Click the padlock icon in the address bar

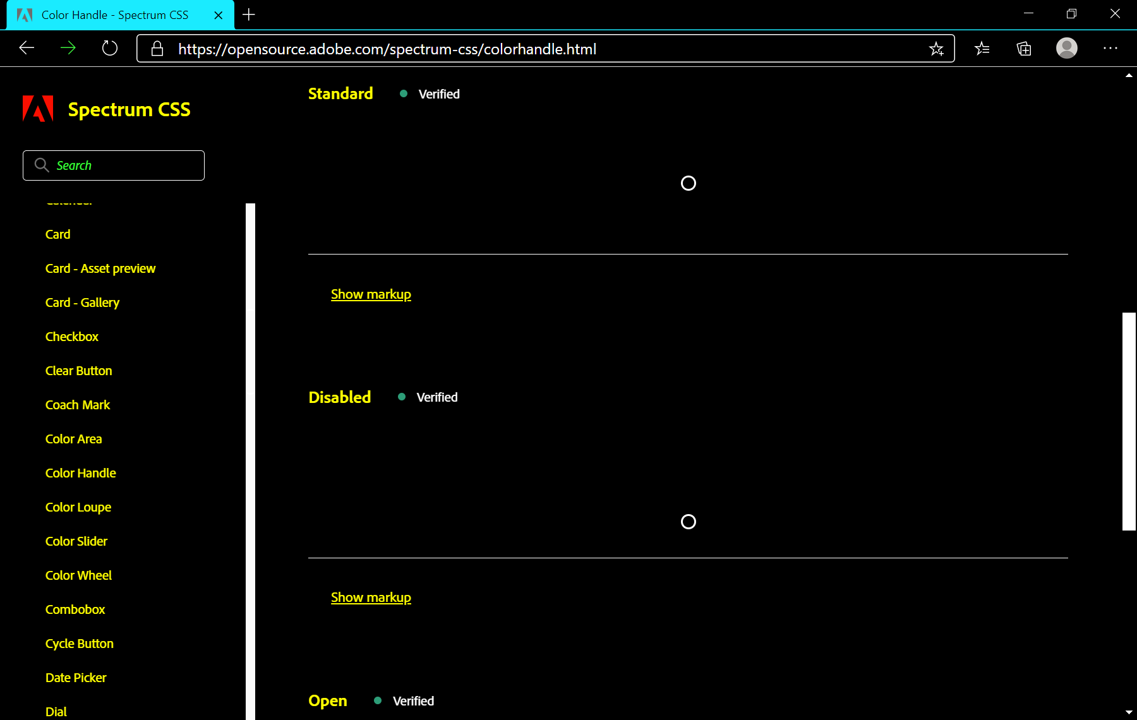157,48
